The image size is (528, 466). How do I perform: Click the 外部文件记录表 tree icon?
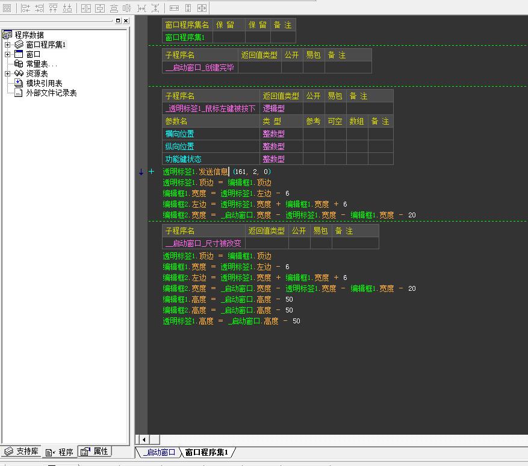coord(19,93)
